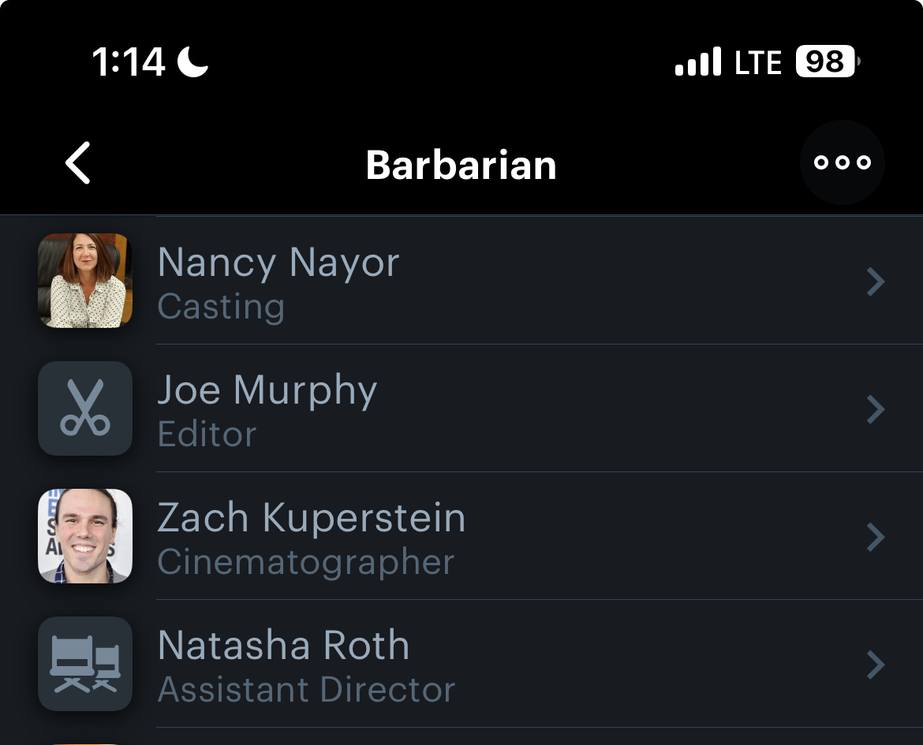Viewport: 923px width, 745px height.
Task: Open the three-dot more options menu
Action: point(842,162)
